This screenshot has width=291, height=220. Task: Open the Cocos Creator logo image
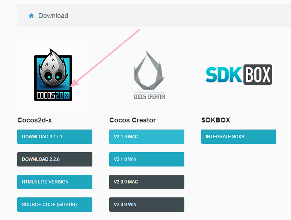tap(149, 75)
